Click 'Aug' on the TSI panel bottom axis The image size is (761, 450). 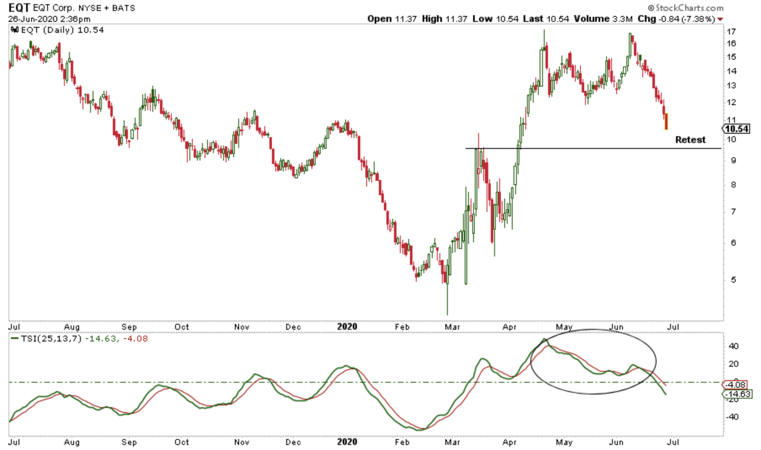[x=72, y=442]
